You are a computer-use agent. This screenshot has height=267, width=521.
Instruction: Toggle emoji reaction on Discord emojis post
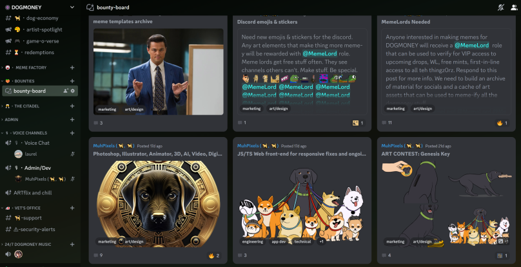coord(358,123)
